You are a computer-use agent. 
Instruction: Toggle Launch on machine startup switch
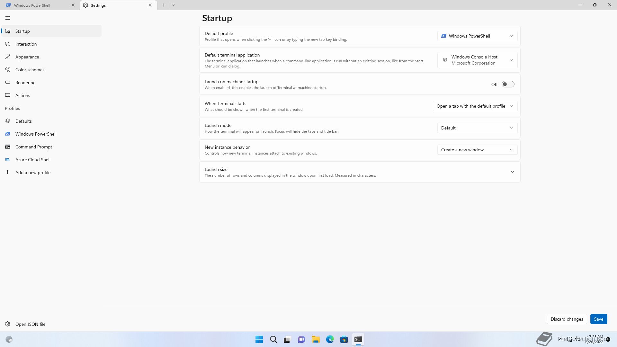click(508, 85)
